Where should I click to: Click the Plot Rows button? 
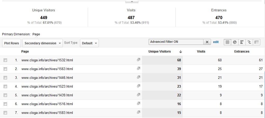(x=11, y=43)
